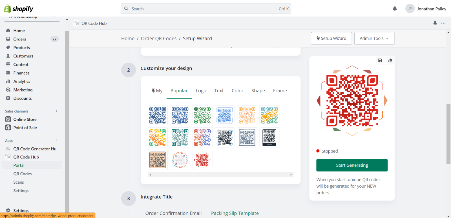Open the Shape tab
This screenshot has width=451, height=218.
pos(258,91)
